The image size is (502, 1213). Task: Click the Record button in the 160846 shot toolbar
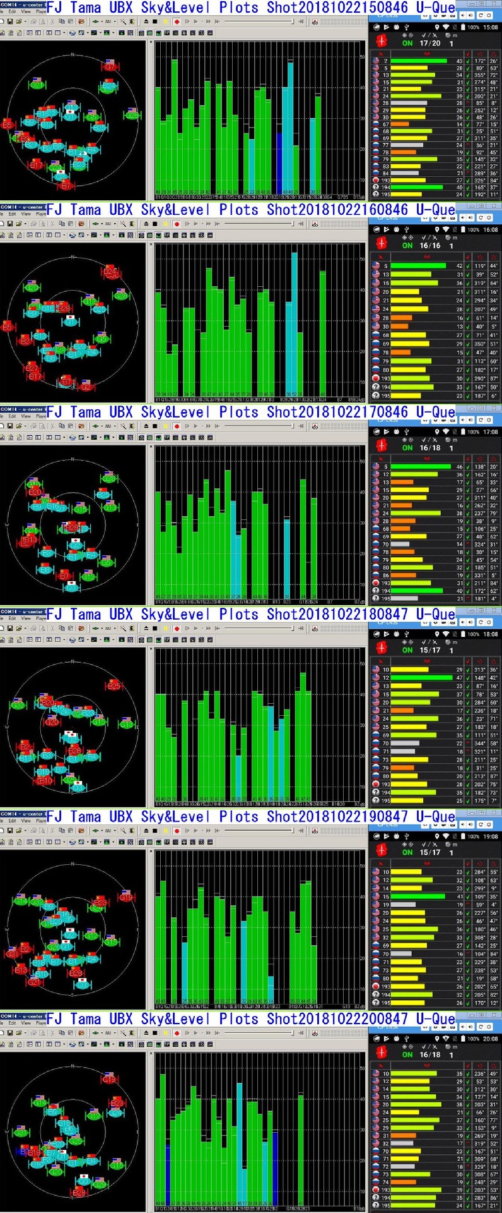tap(177, 224)
